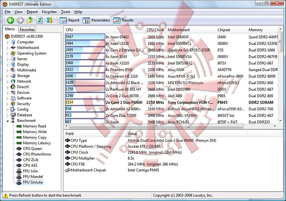Image resolution: width=286 pixels, height=201 pixels.
Task: Select the 8x Xeon E5462 result row
Action: (171, 37)
